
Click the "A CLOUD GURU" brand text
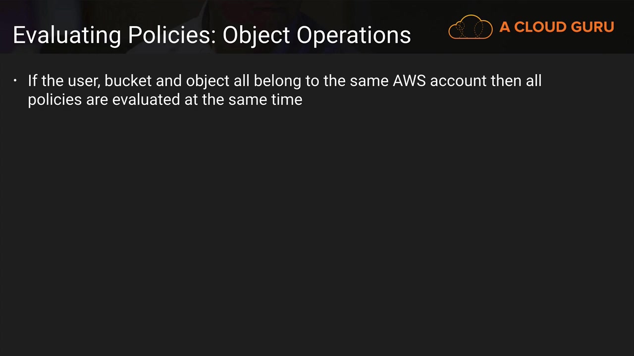tap(557, 27)
